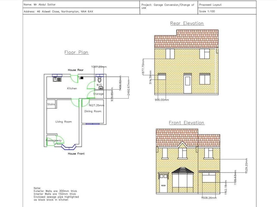The image size is (277, 207).
Task: Click the '514.39mm' dimension
Action: click(150, 78)
